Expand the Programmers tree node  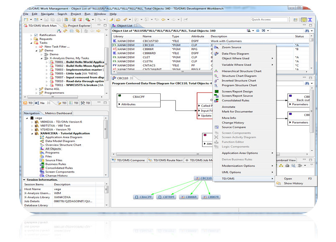coord(36,93)
